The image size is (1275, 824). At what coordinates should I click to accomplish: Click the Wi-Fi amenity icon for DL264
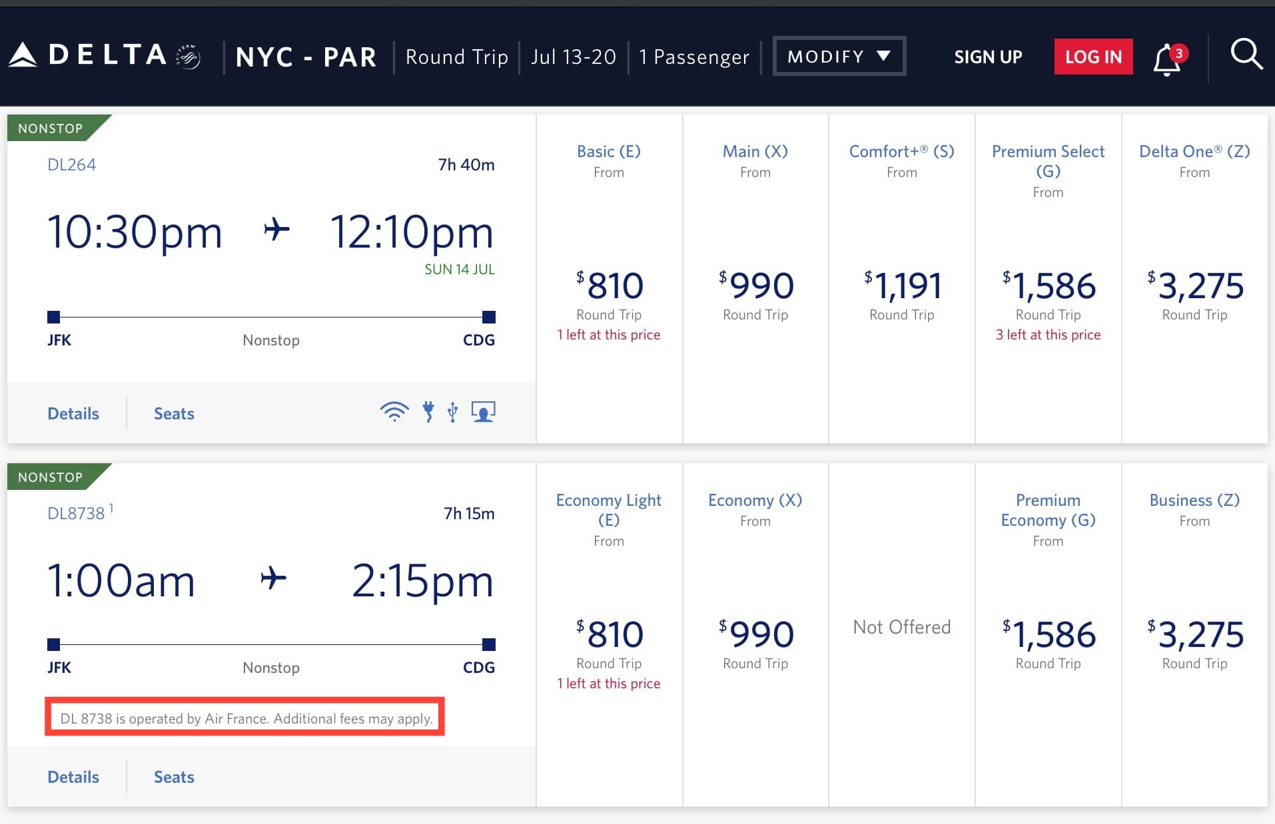pos(394,412)
